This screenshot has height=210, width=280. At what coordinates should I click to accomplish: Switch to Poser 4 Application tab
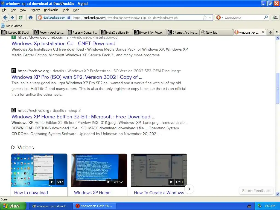(x=50, y=32)
